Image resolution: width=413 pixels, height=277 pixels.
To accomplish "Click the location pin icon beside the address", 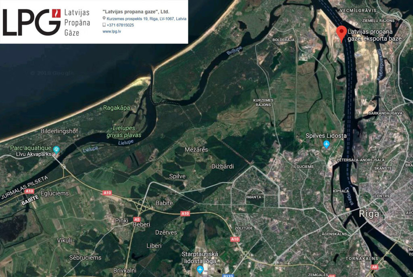I will coord(104,19).
